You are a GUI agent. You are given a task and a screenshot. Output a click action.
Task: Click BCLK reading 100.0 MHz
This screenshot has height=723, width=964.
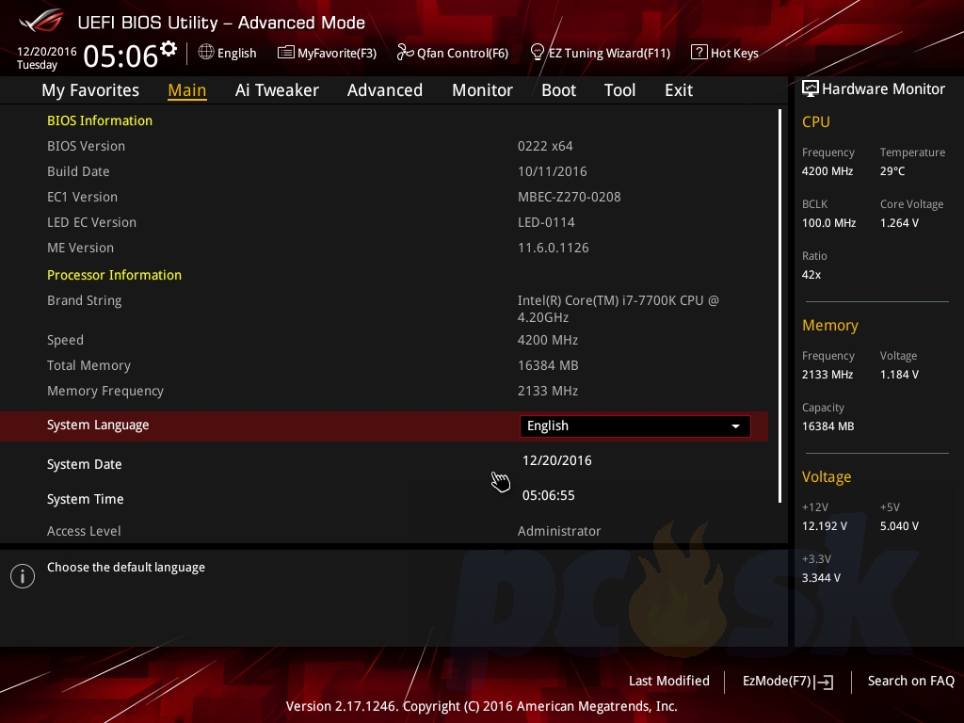[x=828, y=223]
